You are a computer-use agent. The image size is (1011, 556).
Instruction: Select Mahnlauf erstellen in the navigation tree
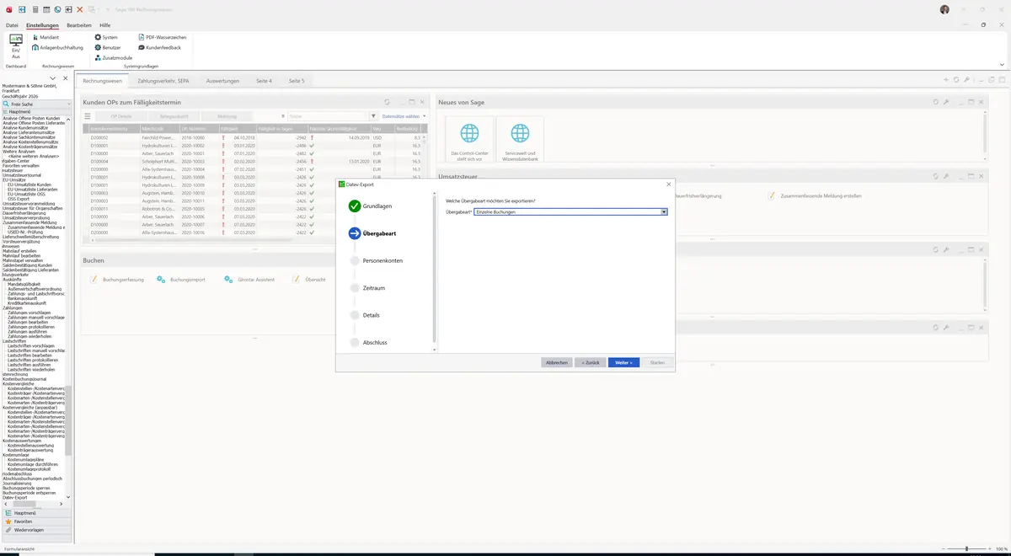(x=20, y=251)
